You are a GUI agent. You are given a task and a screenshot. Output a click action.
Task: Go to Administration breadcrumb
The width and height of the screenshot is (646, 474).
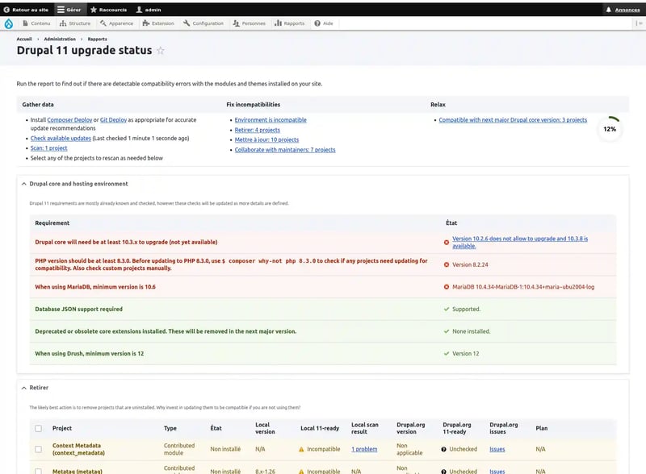click(x=60, y=39)
